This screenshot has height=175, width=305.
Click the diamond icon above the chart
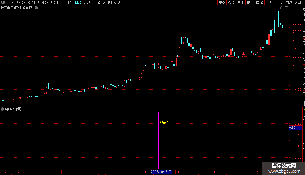(281, 8)
